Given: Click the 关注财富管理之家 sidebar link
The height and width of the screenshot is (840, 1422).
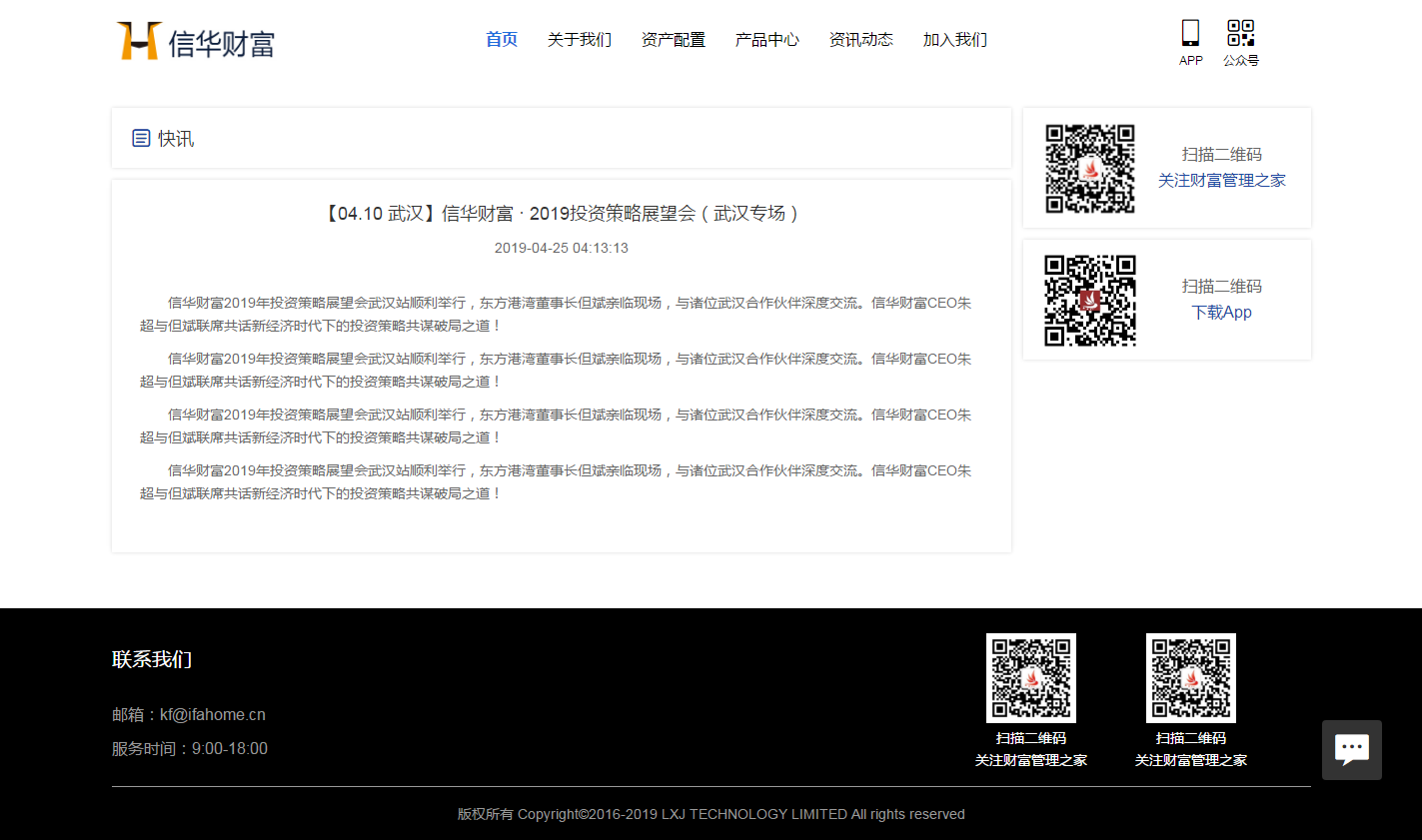Looking at the screenshot, I should (1221, 181).
